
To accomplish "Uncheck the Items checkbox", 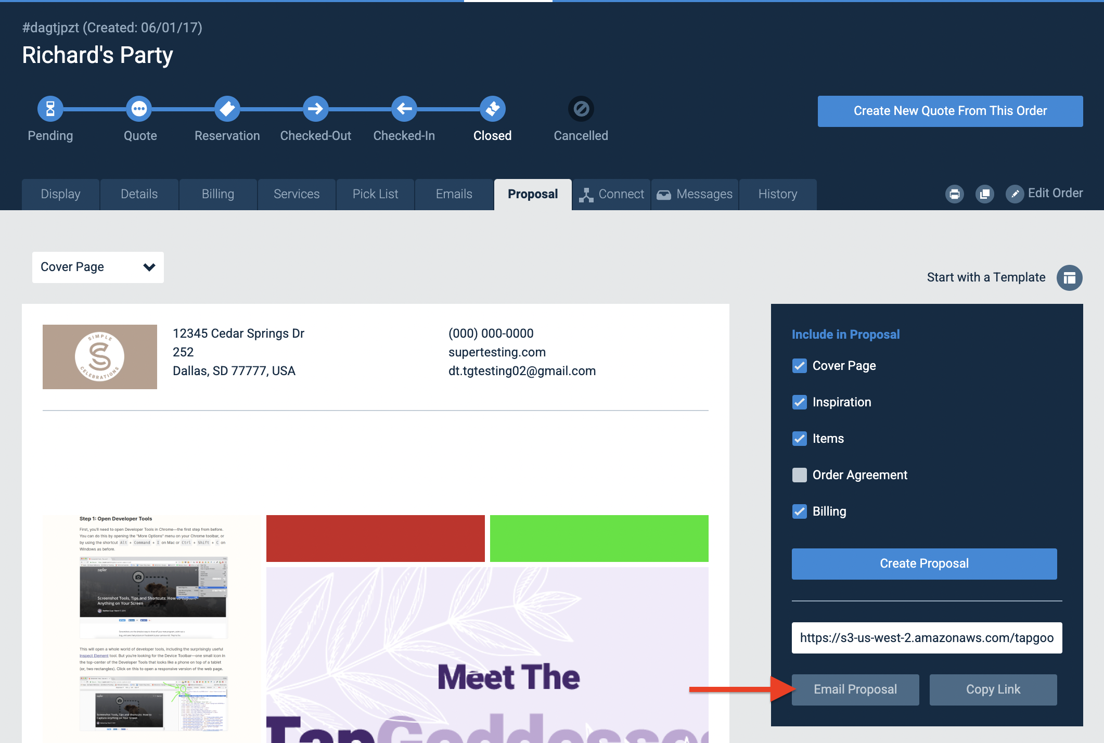I will coord(800,439).
